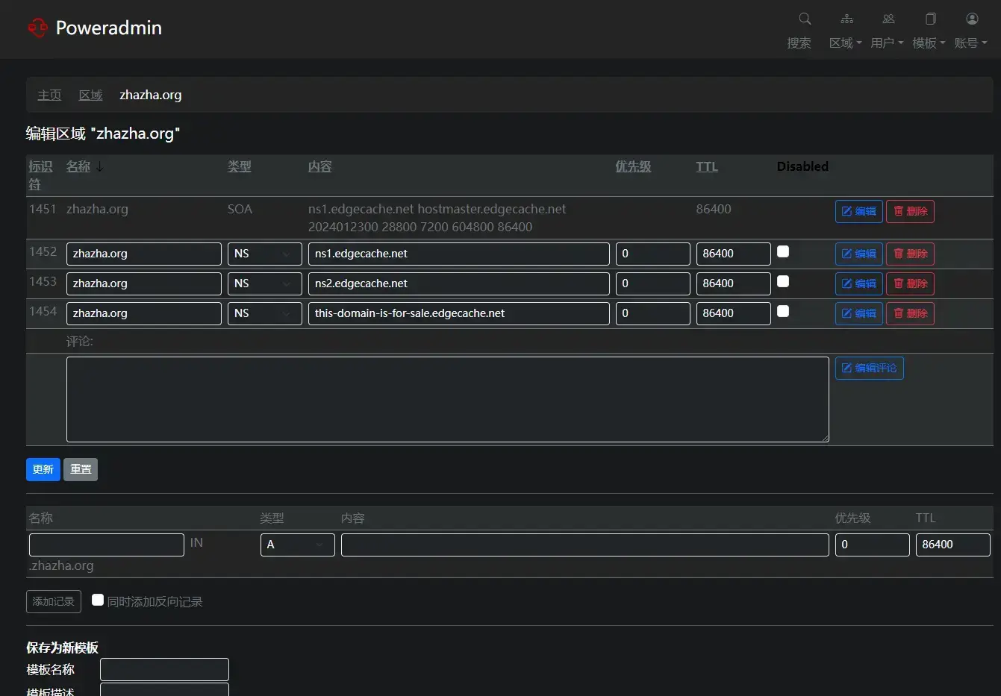Edit record 1454 this-domain-is-for-sale

(859, 313)
